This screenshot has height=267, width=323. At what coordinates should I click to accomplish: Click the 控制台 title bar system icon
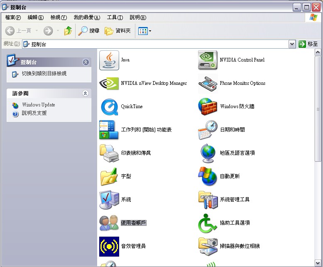(x=5, y=7)
